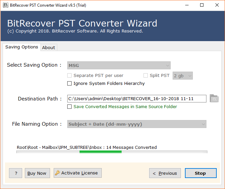
Task: Click the folder browse icon beside Destination Path
Action: tap(214, 98)
